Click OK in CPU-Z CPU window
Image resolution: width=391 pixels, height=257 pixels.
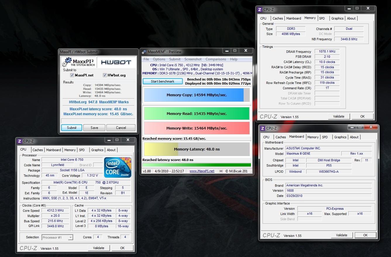coord(123,248)
